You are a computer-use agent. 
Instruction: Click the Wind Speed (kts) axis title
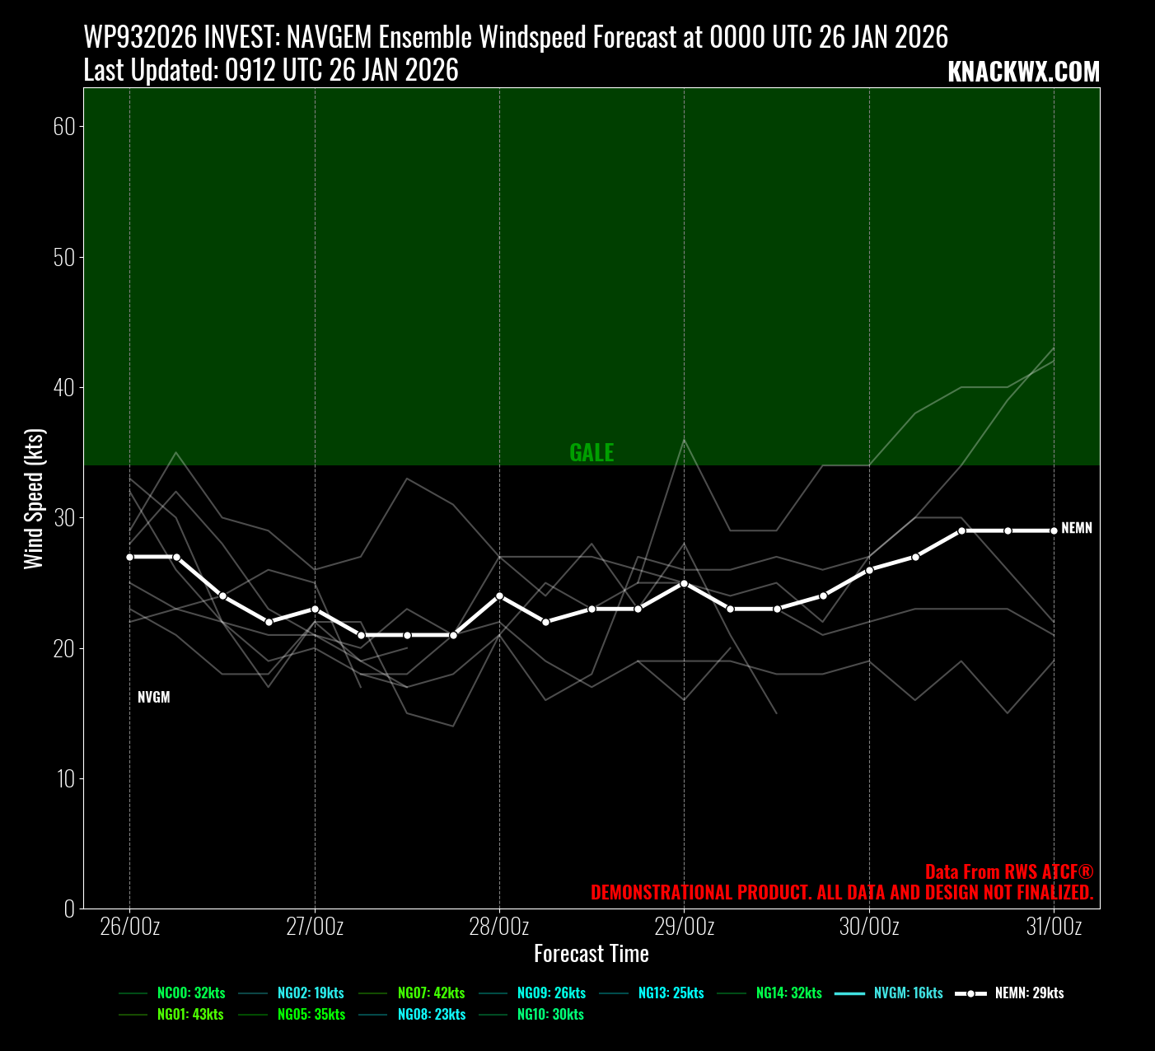[x=34, y=498]
